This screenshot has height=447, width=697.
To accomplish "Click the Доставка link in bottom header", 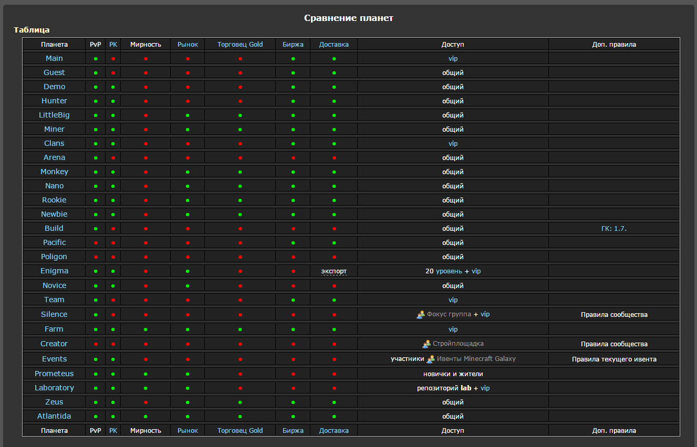I will coord(334,431).
